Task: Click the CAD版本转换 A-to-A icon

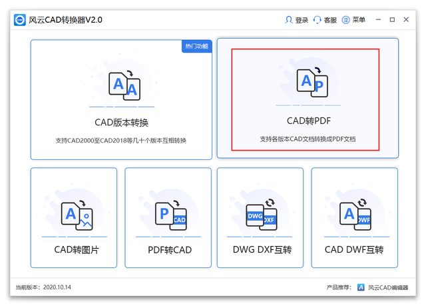Action: point(124,85)
